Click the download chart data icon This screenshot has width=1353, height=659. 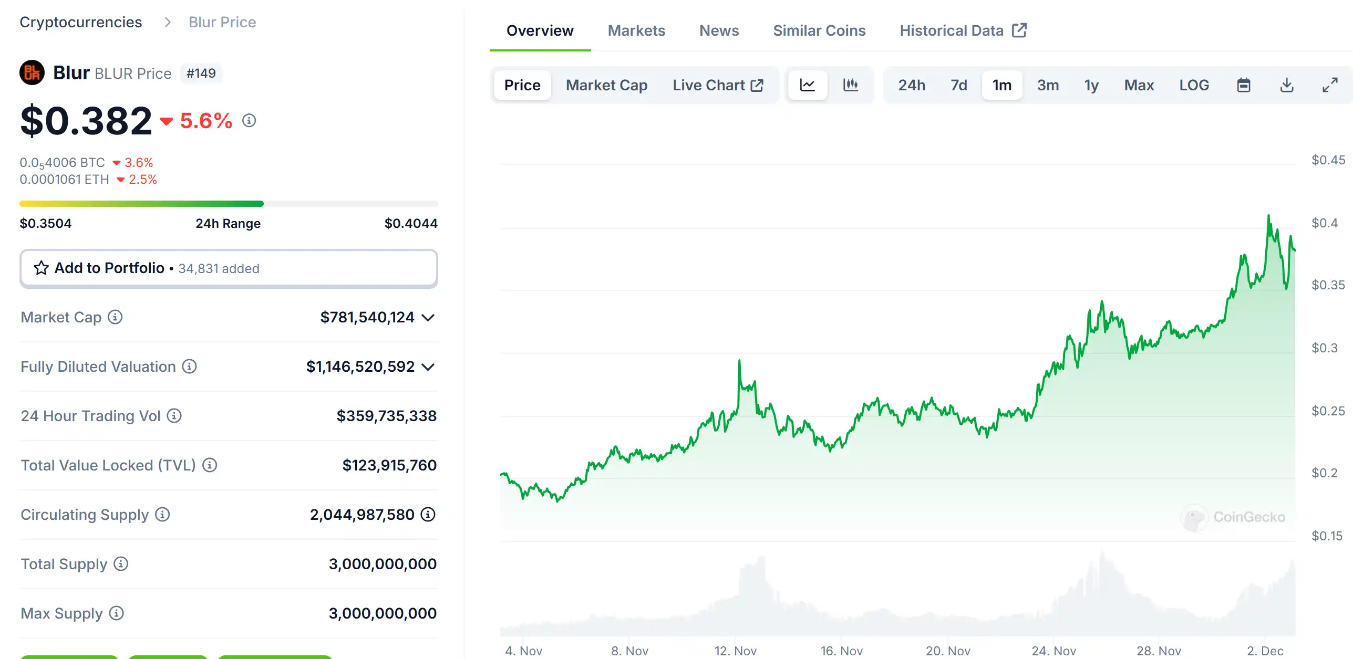pyautogui.click(x=1286, y=85)
